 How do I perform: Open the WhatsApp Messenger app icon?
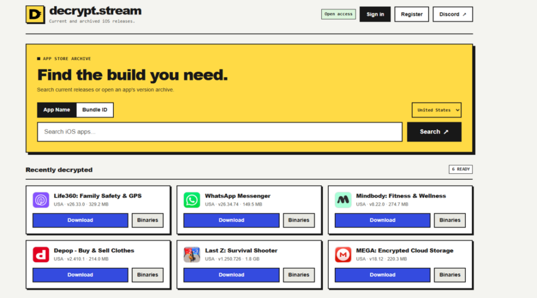[192, 200]
